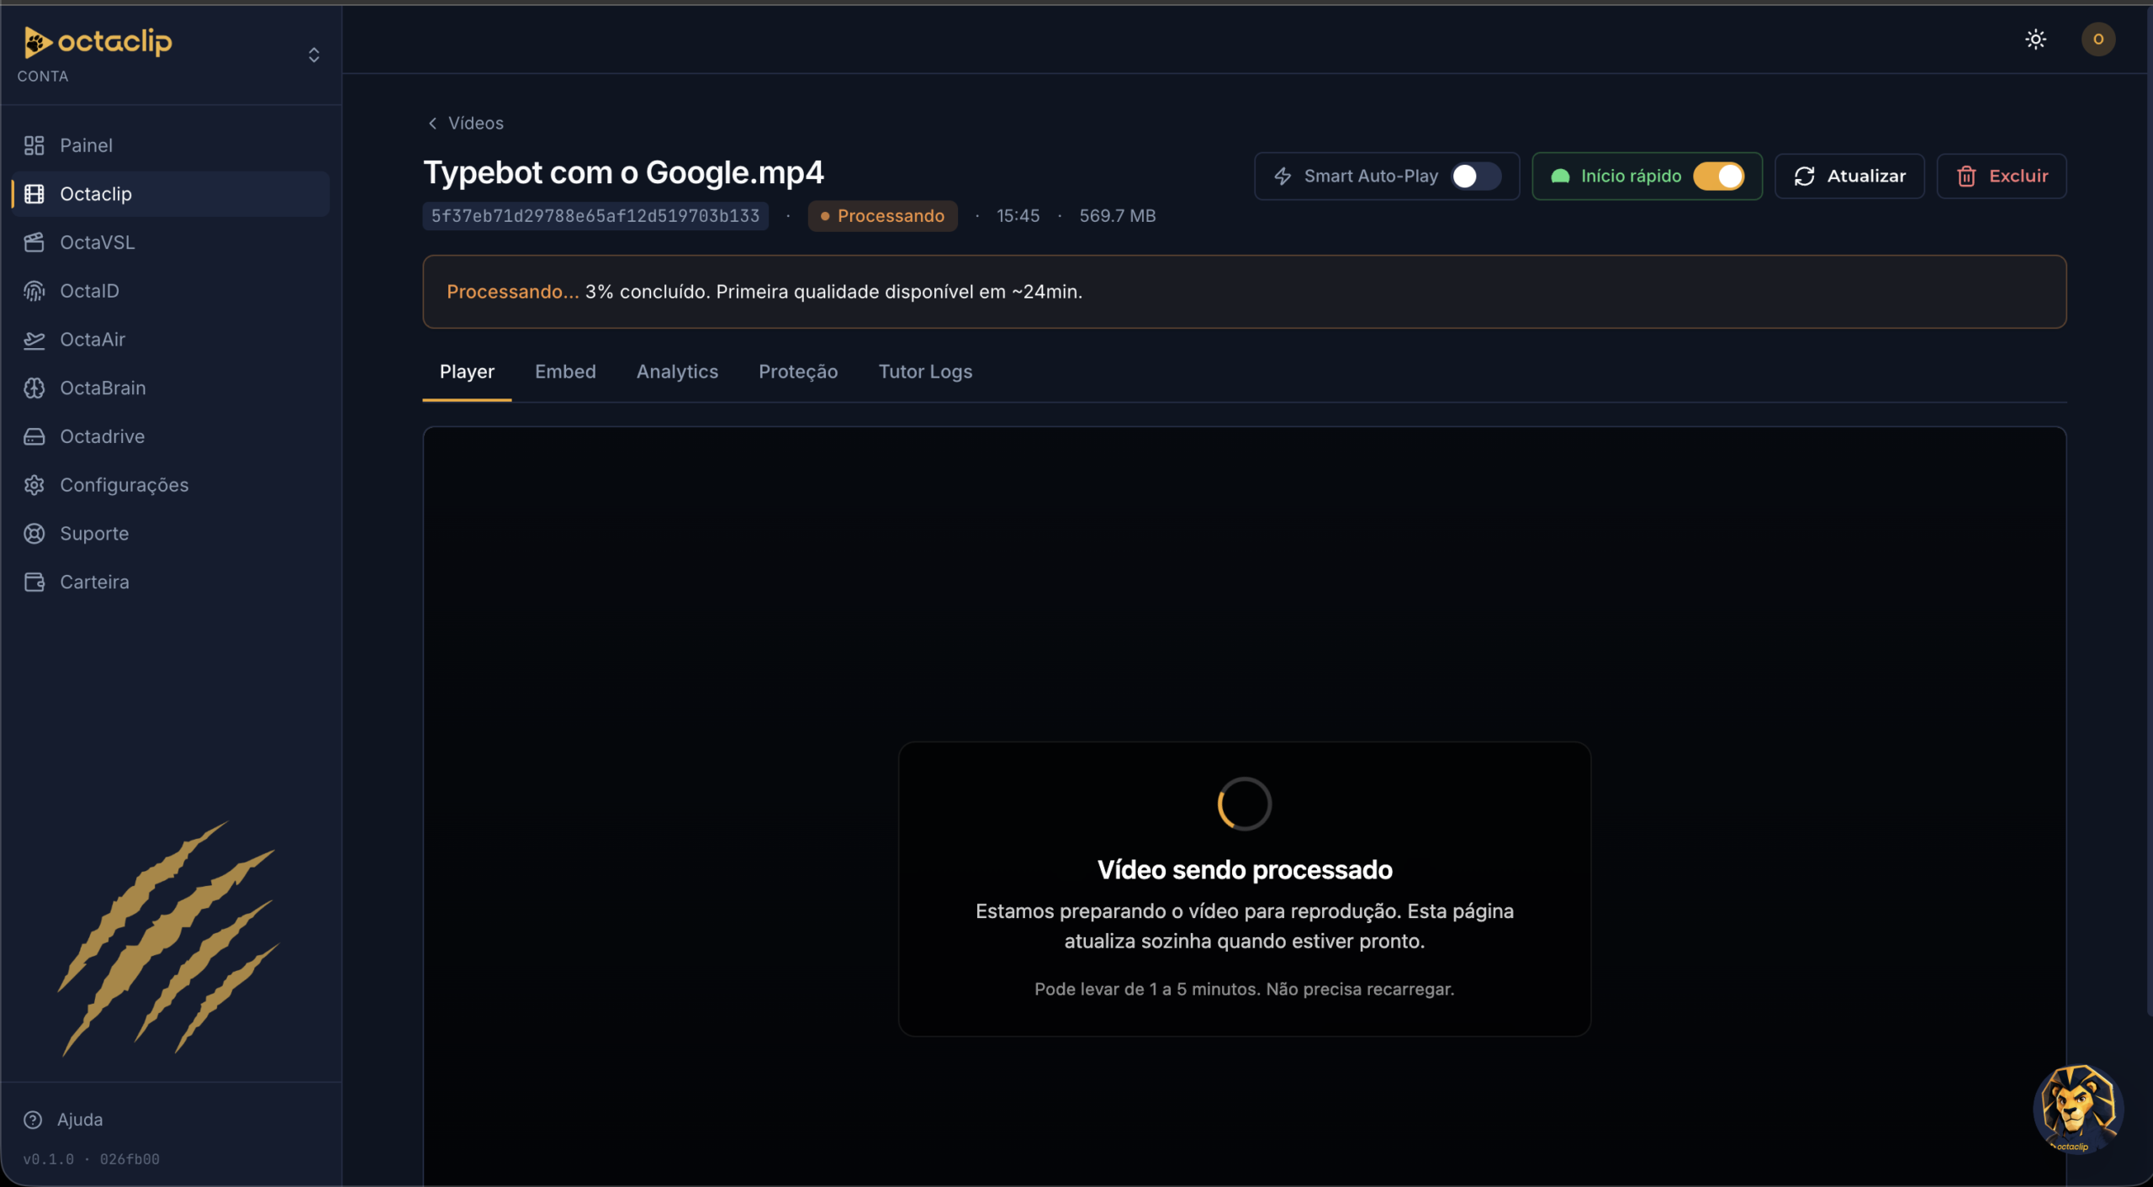Open OctaAir plane icon
This screenshot has height=1187, width=2153.
tap(34, 340)
